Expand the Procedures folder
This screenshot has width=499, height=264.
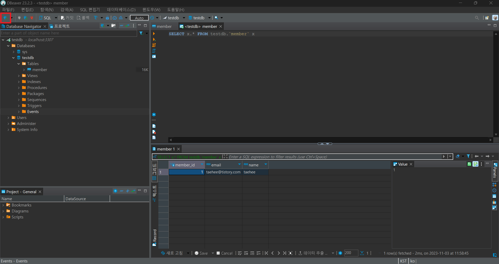click(18, 88)
